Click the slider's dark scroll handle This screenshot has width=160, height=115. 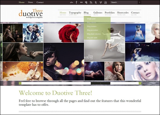(101, 83)
